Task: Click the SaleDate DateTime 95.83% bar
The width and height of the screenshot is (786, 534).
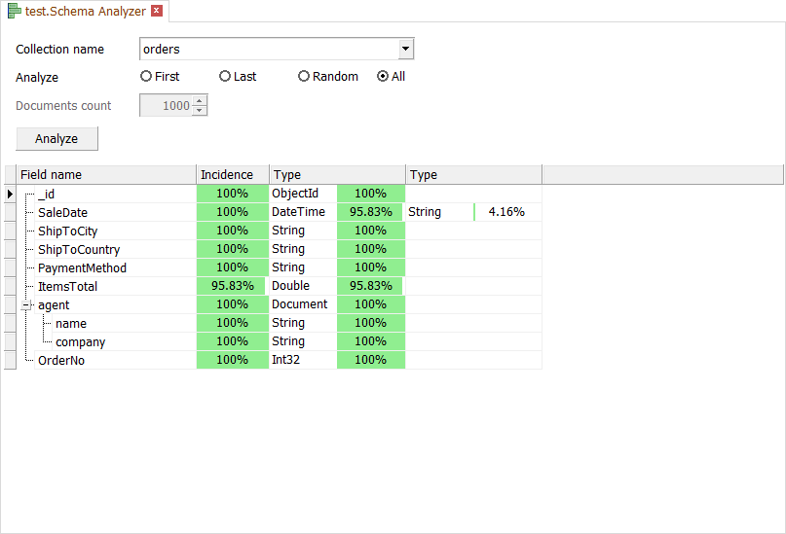Action: 370,212
